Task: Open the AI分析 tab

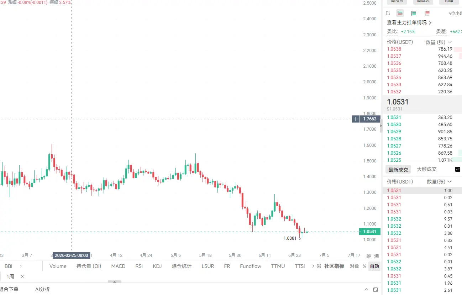Action: (x=42, y=289)
